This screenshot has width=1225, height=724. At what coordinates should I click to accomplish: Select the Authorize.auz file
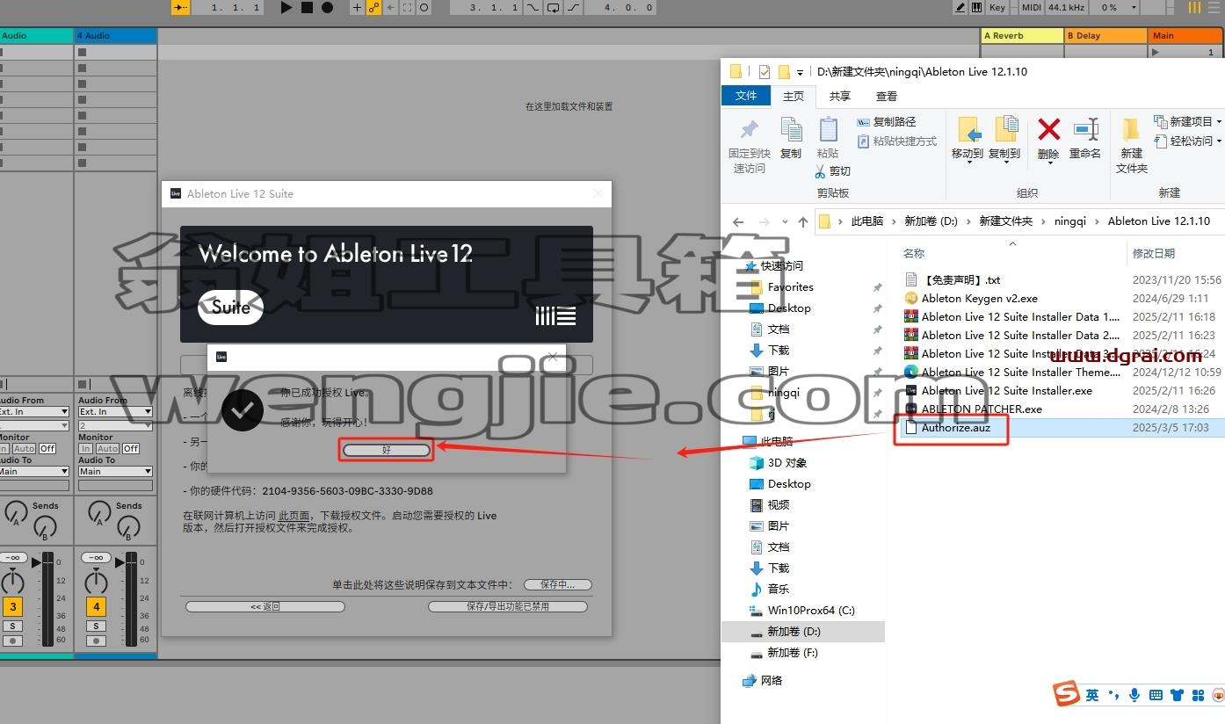click(x=955, y=428)
